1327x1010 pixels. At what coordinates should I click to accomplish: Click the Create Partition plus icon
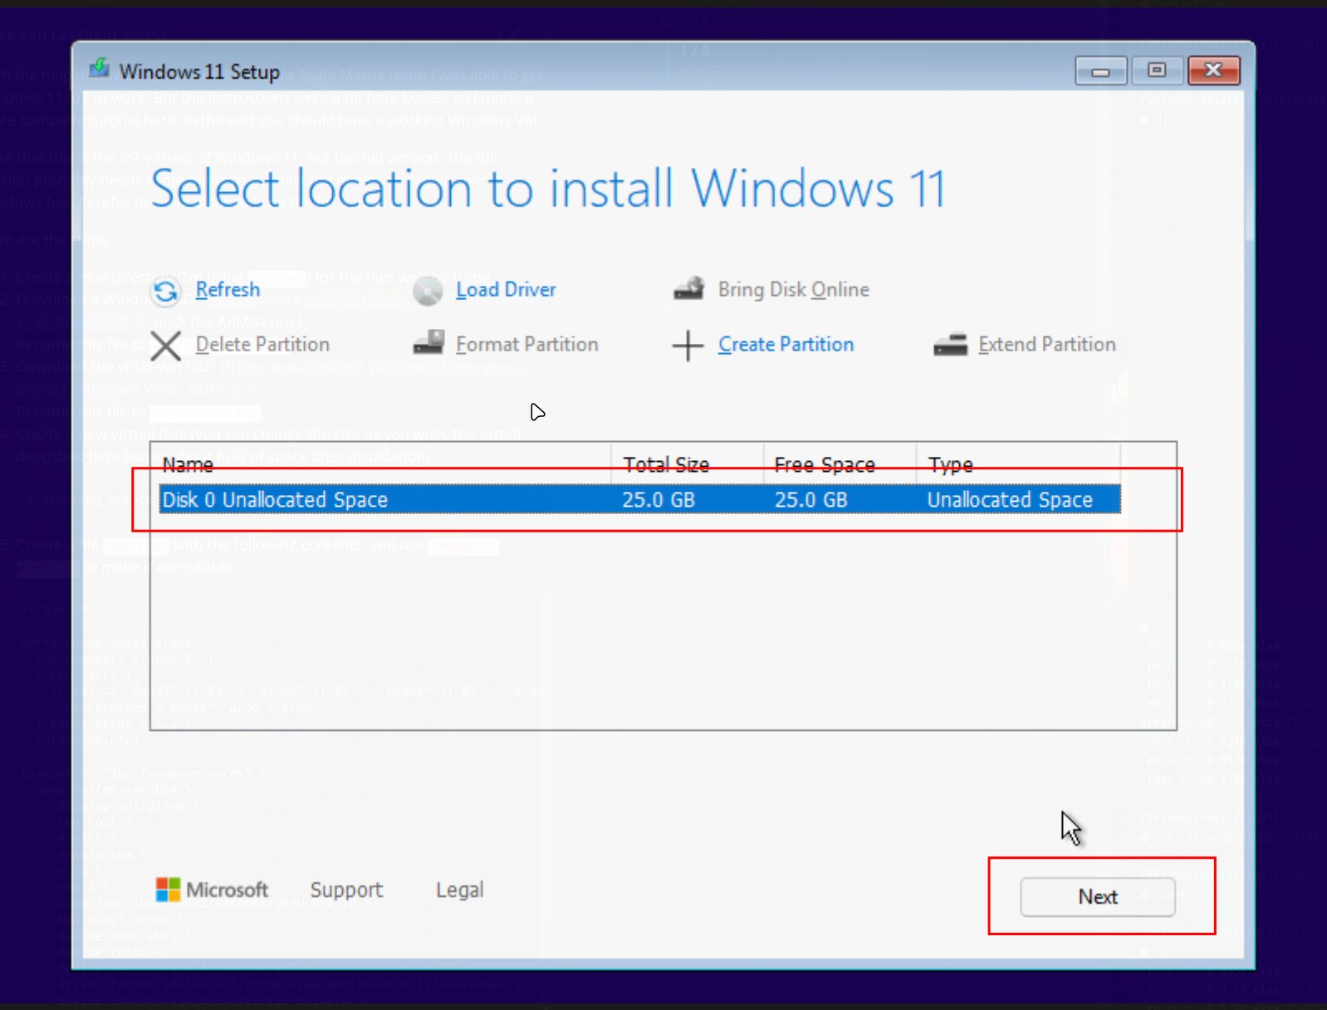[688, 346]
